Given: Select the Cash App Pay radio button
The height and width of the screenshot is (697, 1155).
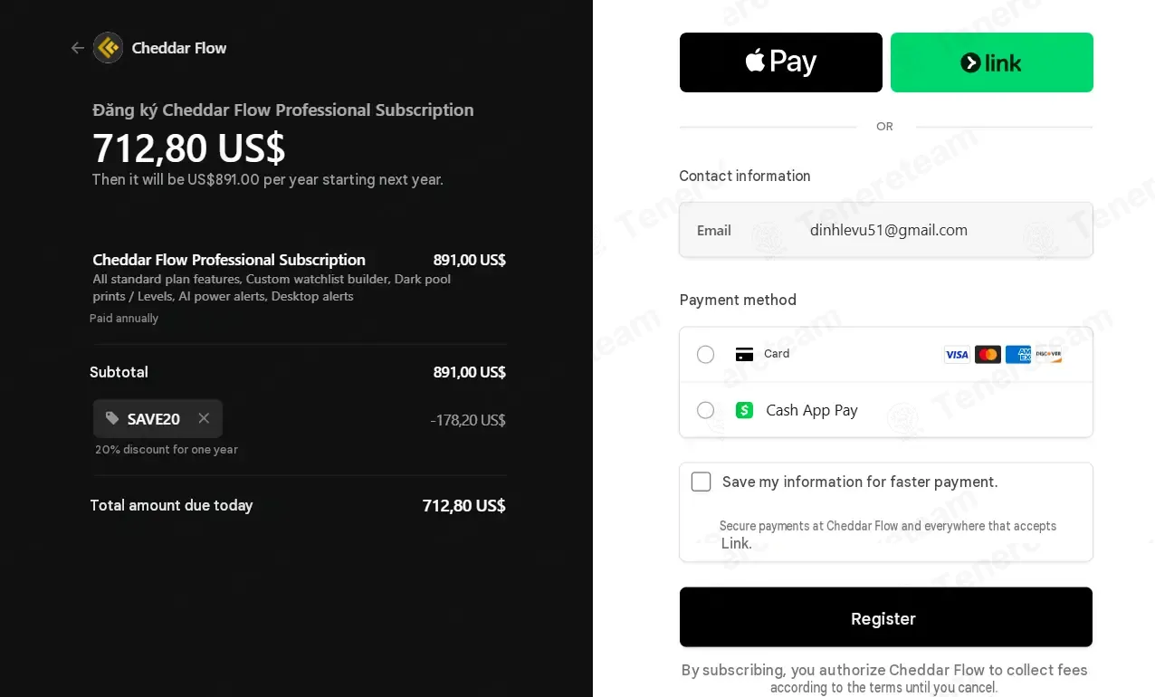Looking at the screenshot, I should coord(706,410).
